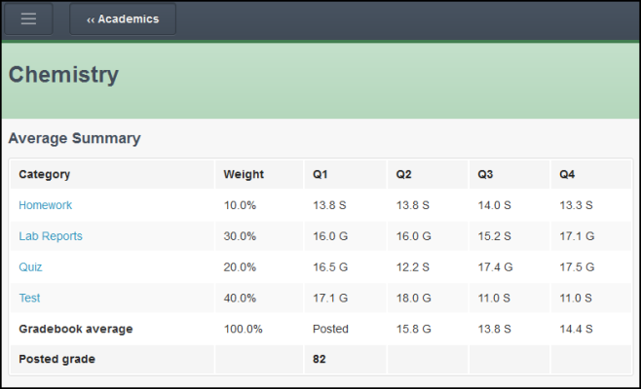Open the Homework category link
This screenshot has width=641, height=389.
coord(45,205)
